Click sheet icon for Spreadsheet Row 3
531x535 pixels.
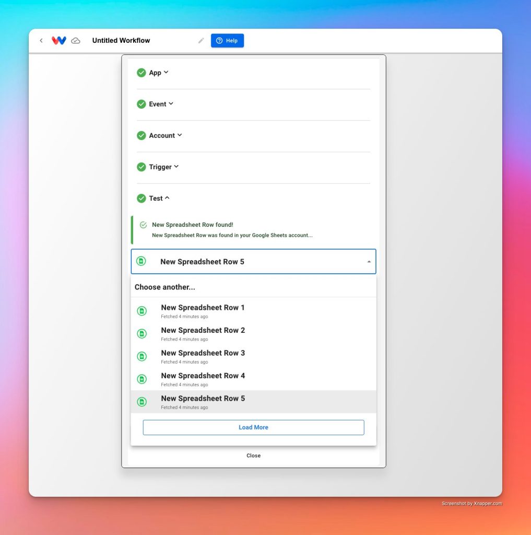tap(142, 356)
